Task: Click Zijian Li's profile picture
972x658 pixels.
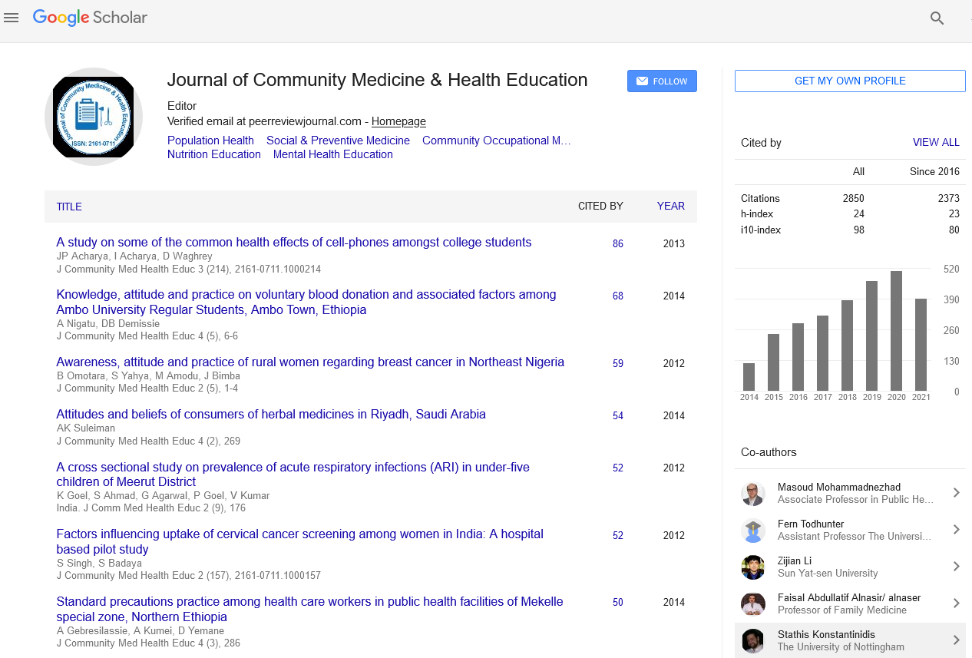Action: click(x=753, y=567)
